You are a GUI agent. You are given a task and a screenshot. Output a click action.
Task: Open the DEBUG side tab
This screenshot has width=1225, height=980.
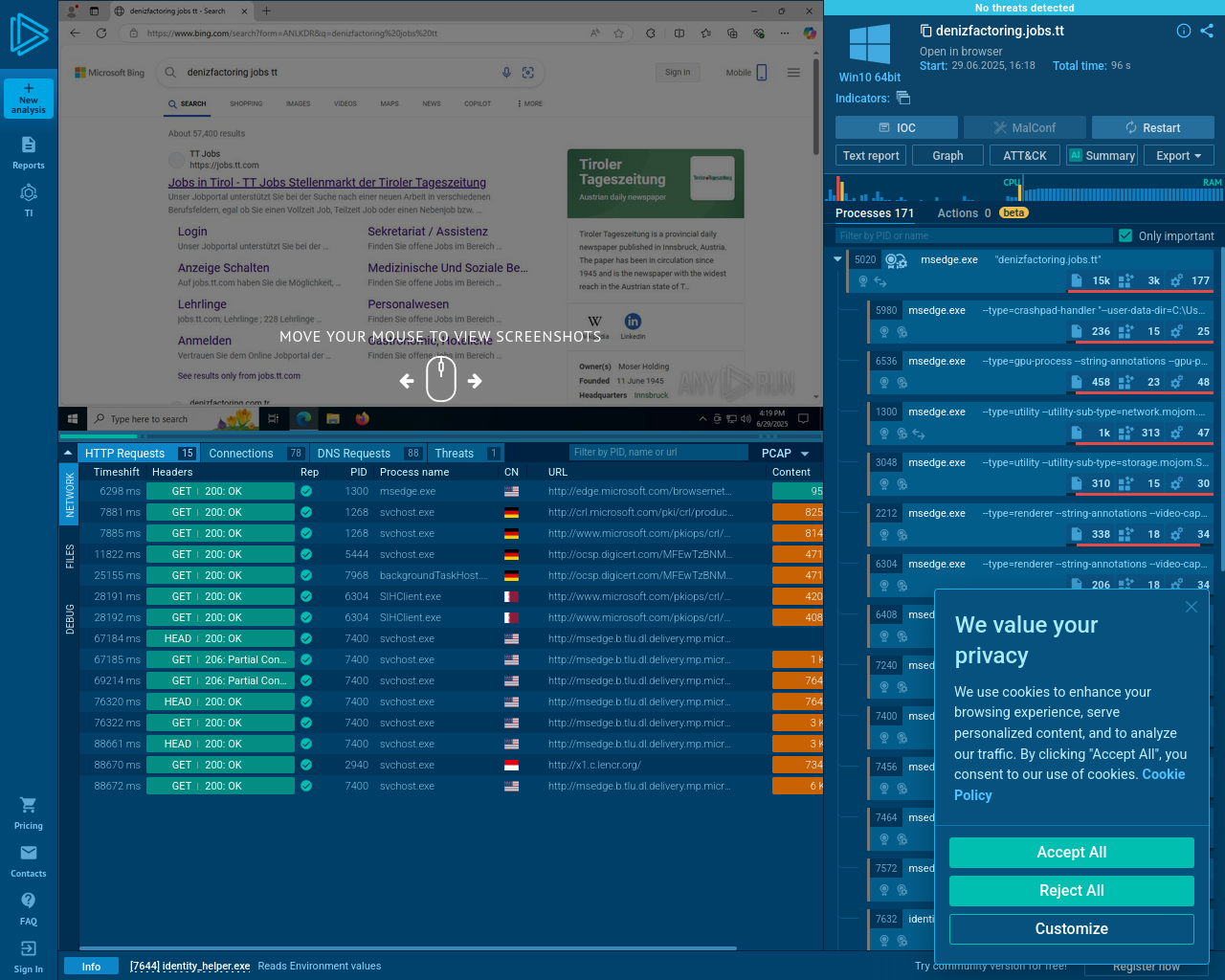click(70, 619)
